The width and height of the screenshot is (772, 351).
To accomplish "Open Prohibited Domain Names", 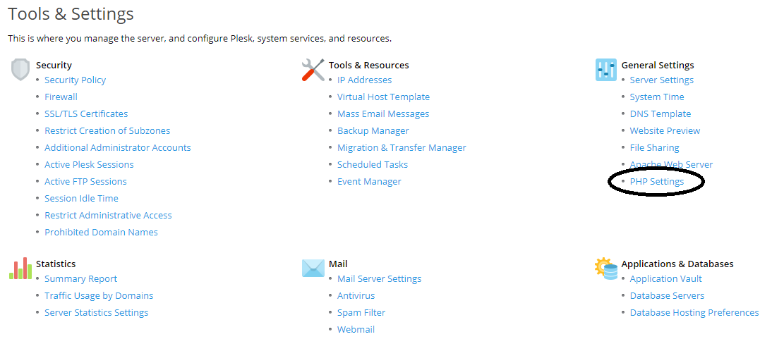I will click(102, 232).
